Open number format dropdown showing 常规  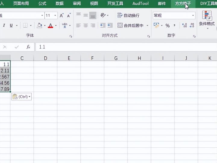click(x=174, y=15)
